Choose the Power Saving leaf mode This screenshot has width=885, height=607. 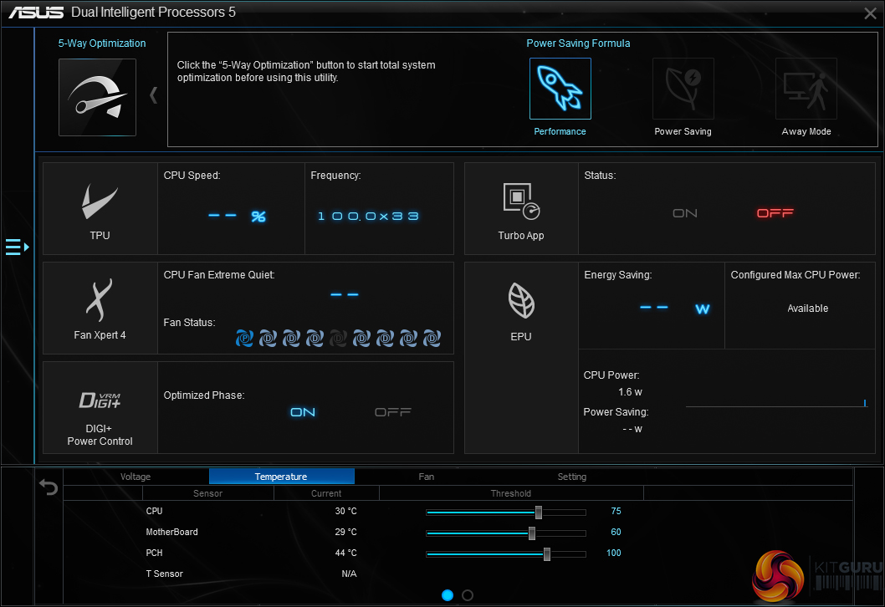(683, 89)
